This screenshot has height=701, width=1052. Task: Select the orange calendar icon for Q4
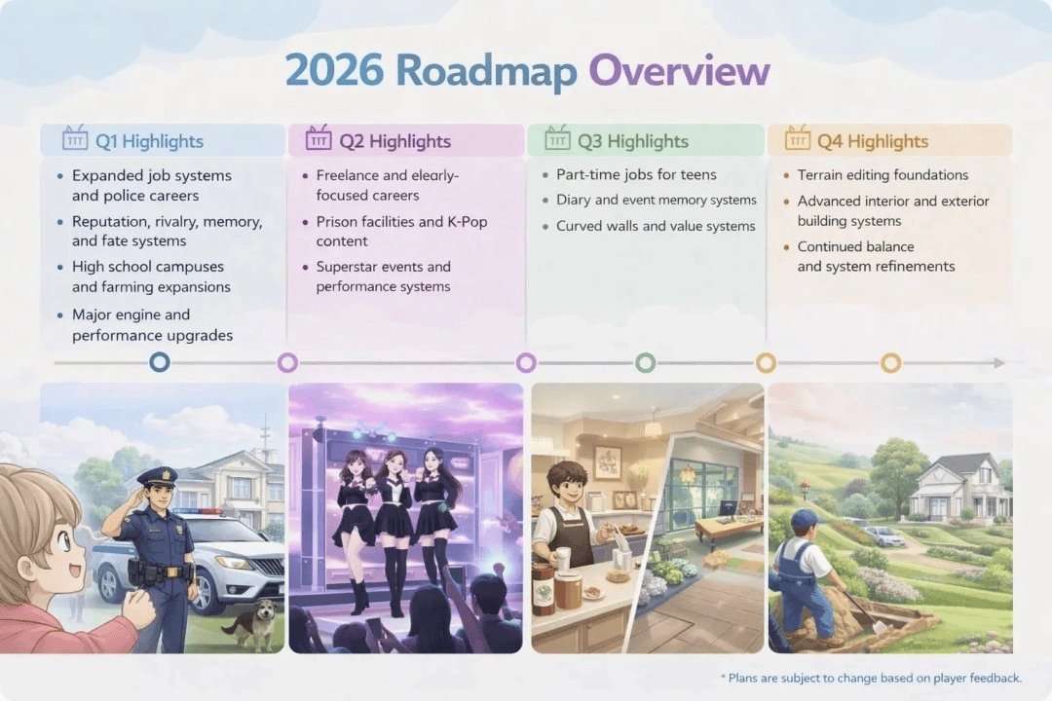click(797, 139)
